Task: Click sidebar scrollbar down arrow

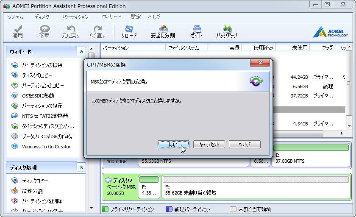Action: point(92,208)
